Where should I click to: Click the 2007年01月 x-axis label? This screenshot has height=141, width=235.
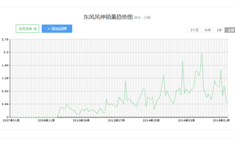[x=11, y=120]
